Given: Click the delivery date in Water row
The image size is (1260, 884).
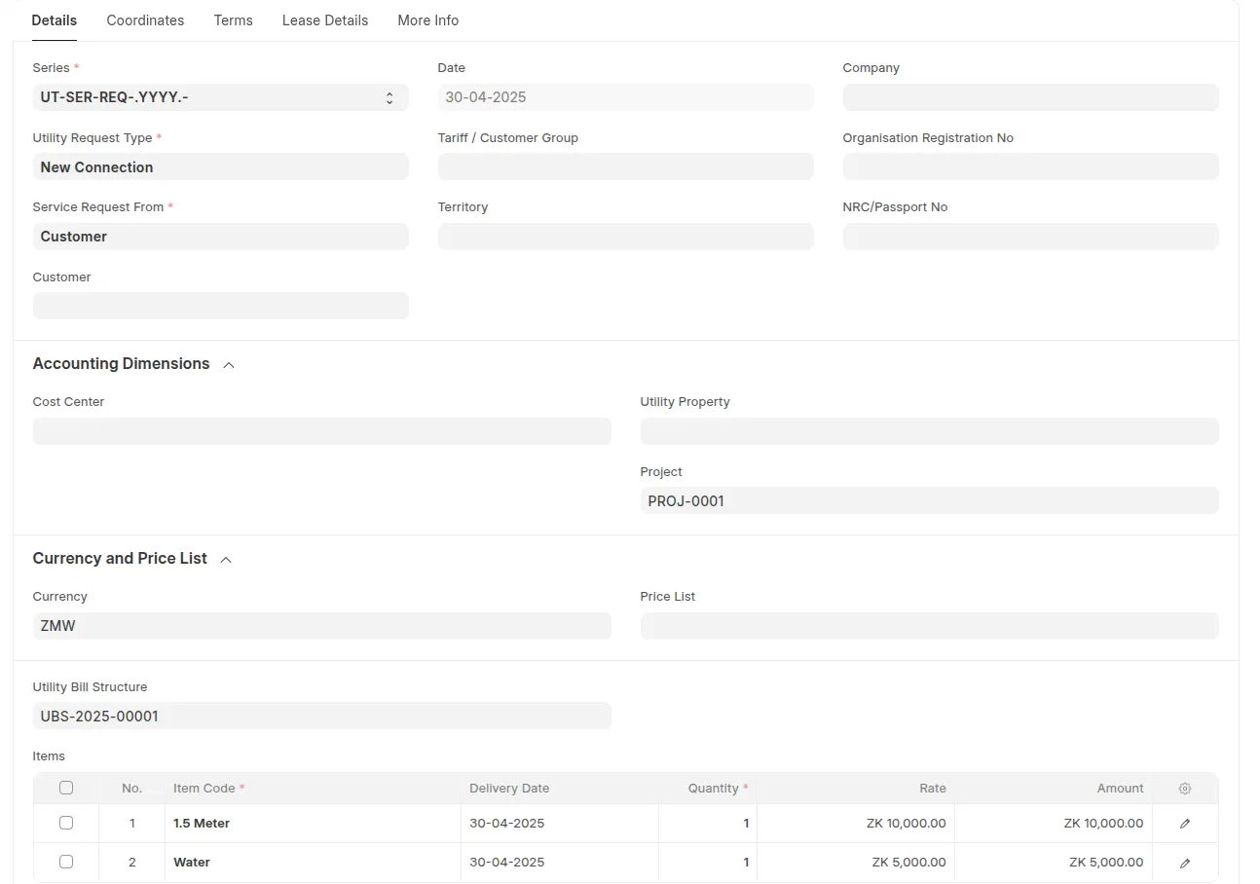Looking at the screenshot, I should [560, 863].
